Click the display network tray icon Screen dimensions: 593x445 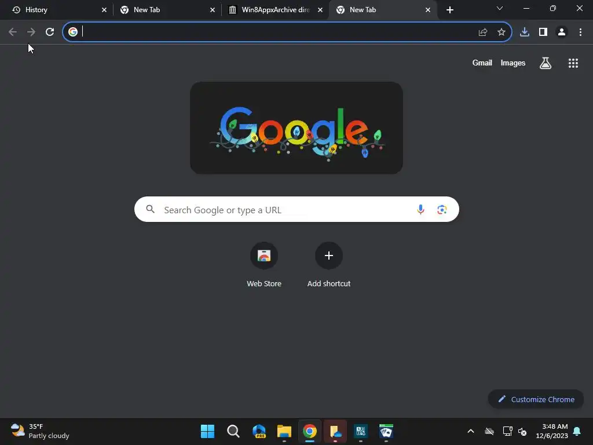click(507, 431)
